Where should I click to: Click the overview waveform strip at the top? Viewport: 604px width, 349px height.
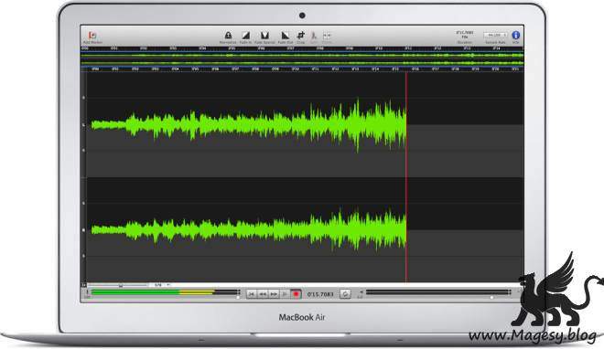point(302,58)
